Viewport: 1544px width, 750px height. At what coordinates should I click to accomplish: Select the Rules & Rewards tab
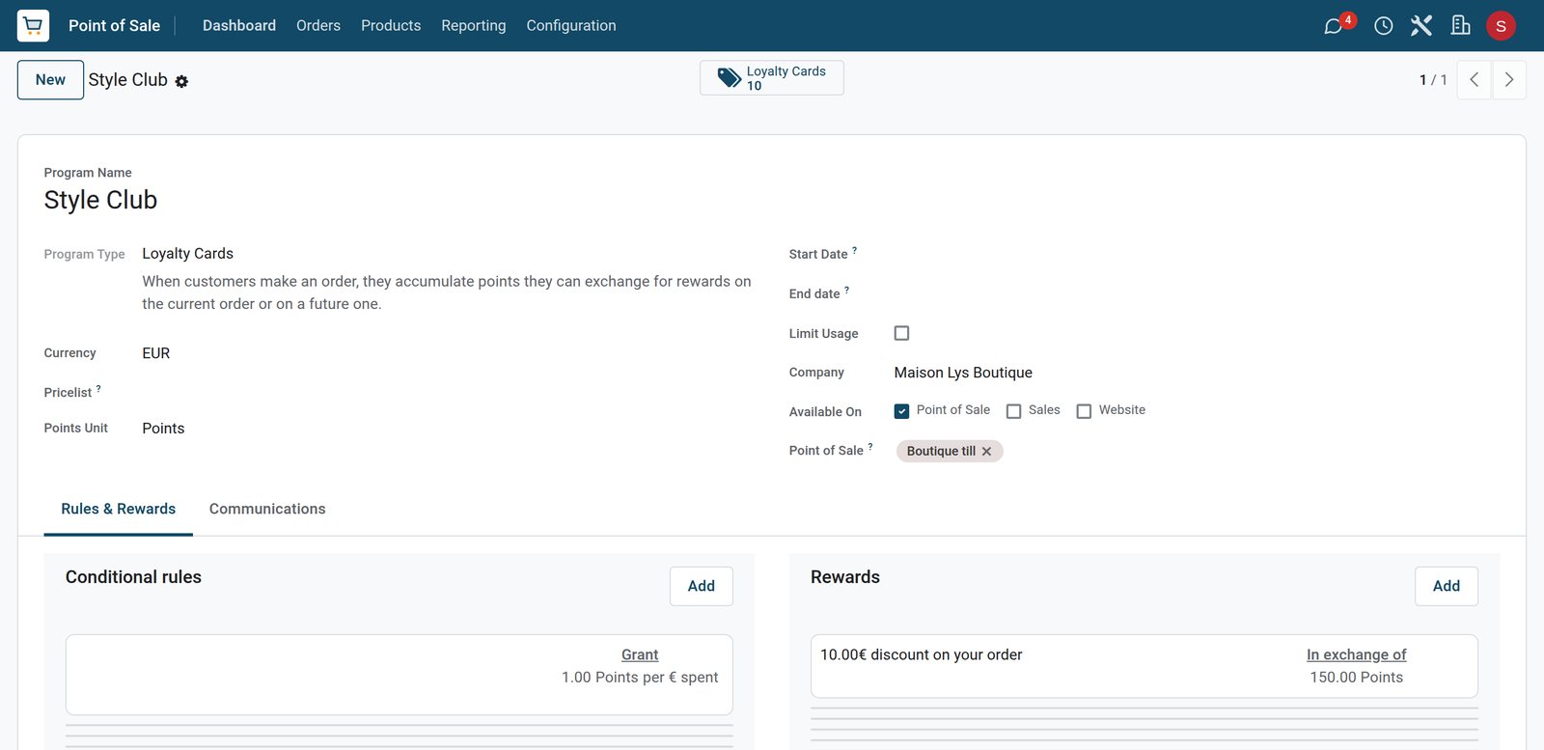click(119, 509)
